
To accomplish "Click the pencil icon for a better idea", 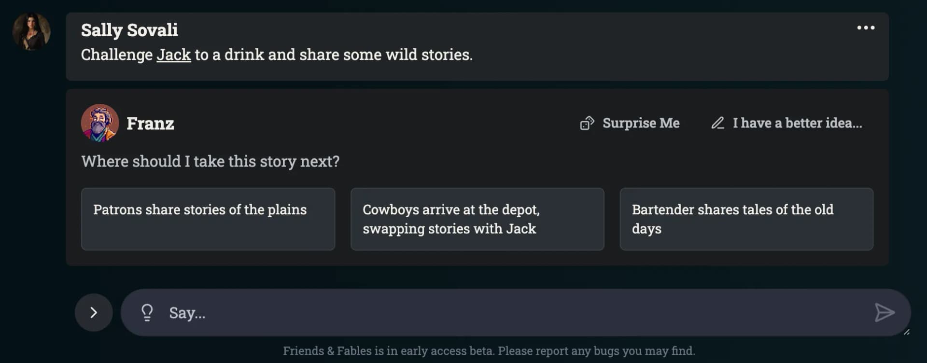I will coord(717,124).
